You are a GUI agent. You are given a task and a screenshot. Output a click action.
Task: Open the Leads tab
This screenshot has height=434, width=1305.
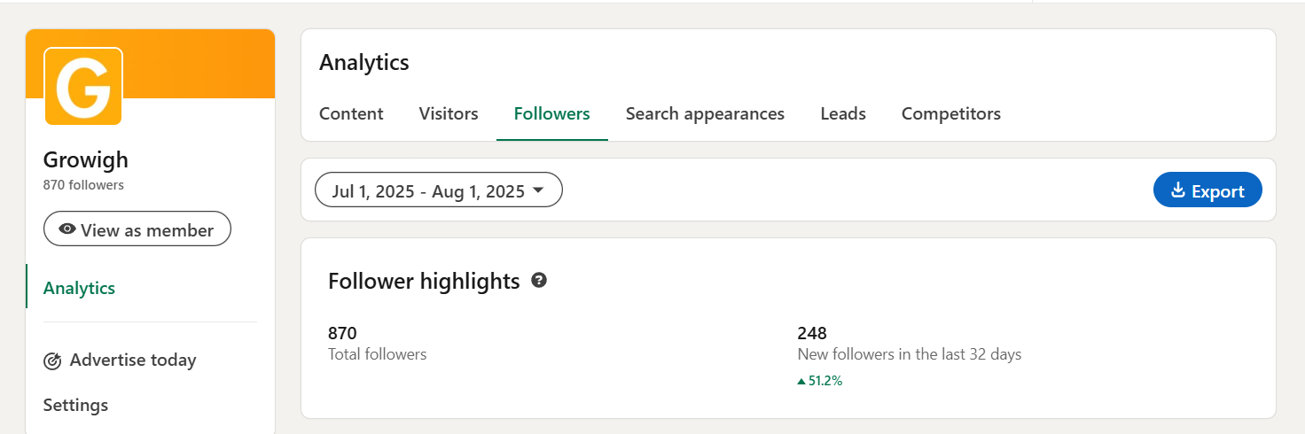point(843,113)
